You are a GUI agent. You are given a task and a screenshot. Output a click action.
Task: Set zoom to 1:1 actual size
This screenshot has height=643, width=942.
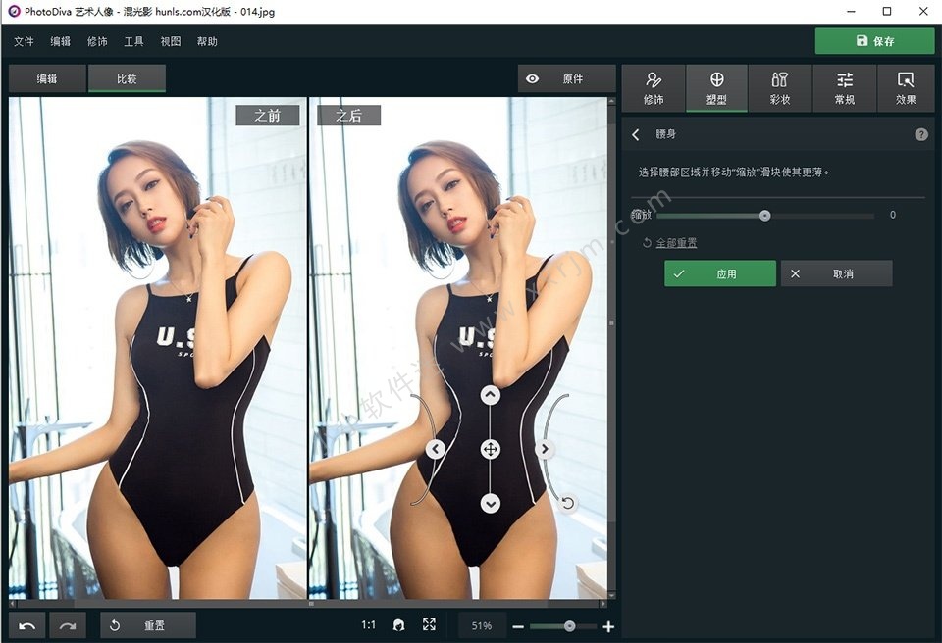tap(368, 625)
